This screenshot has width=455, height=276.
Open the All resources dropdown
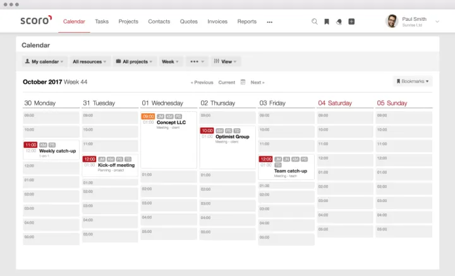pyautogui.click(x=89, y=62)
